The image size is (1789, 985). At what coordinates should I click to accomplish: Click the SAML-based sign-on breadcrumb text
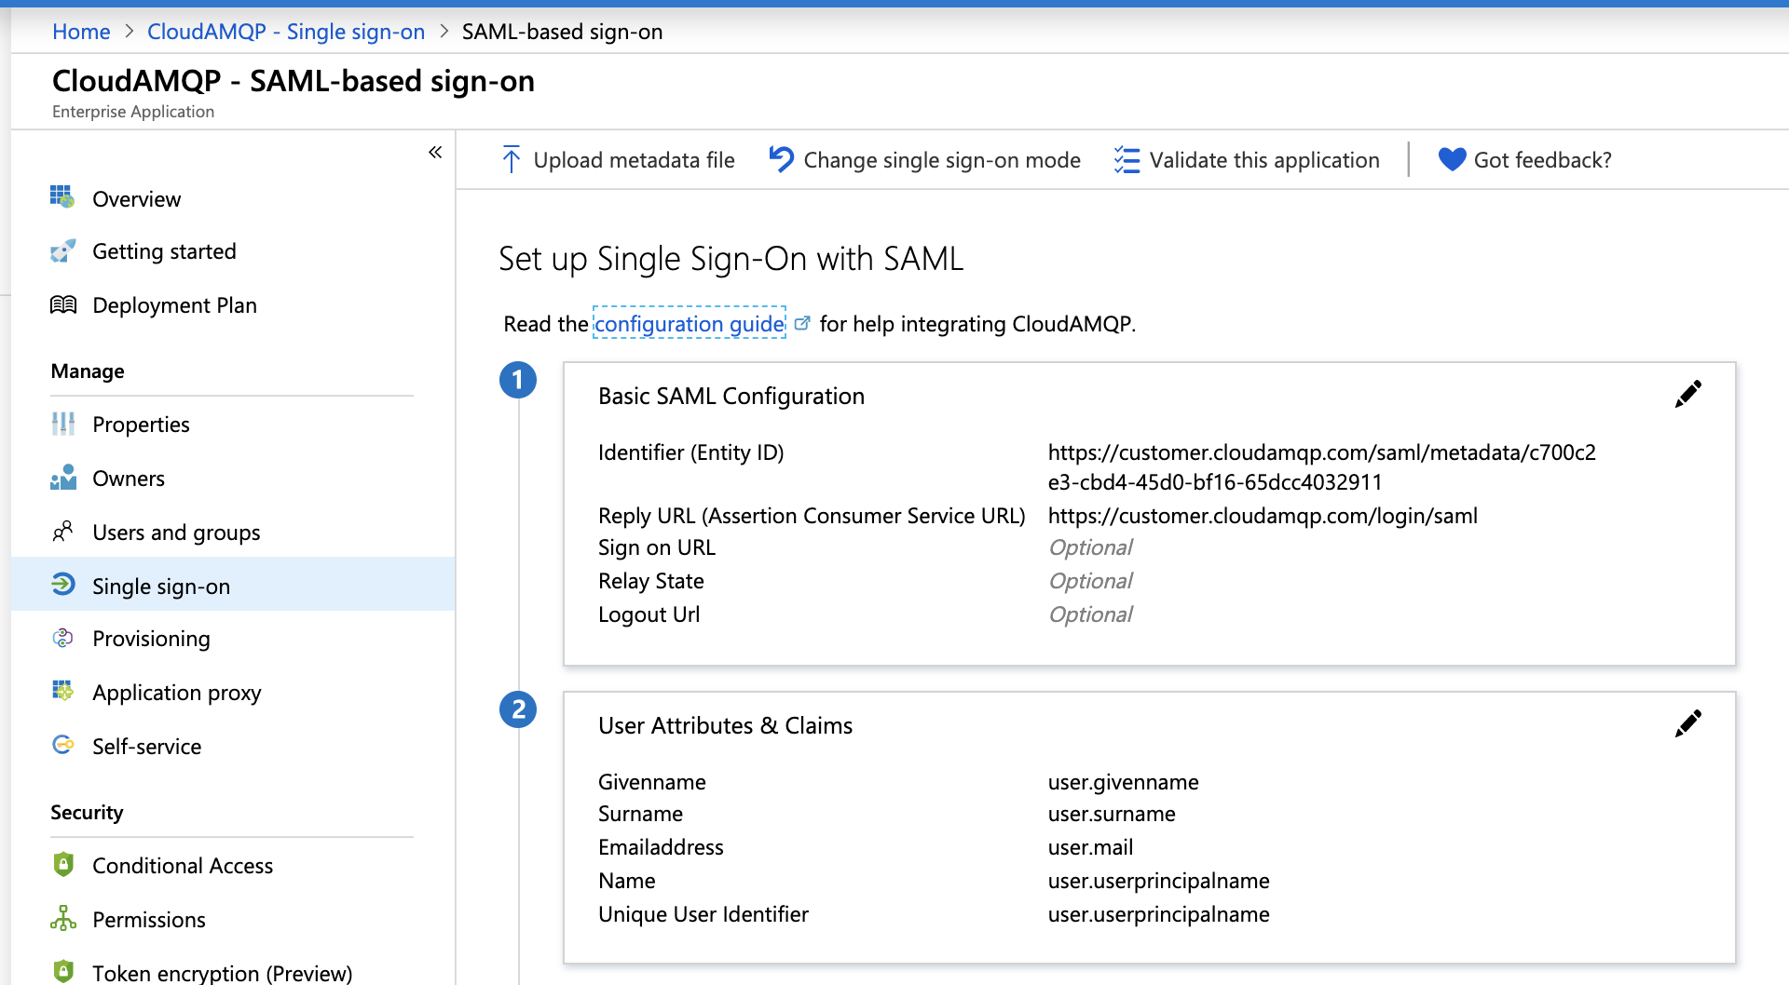[562, 32]
